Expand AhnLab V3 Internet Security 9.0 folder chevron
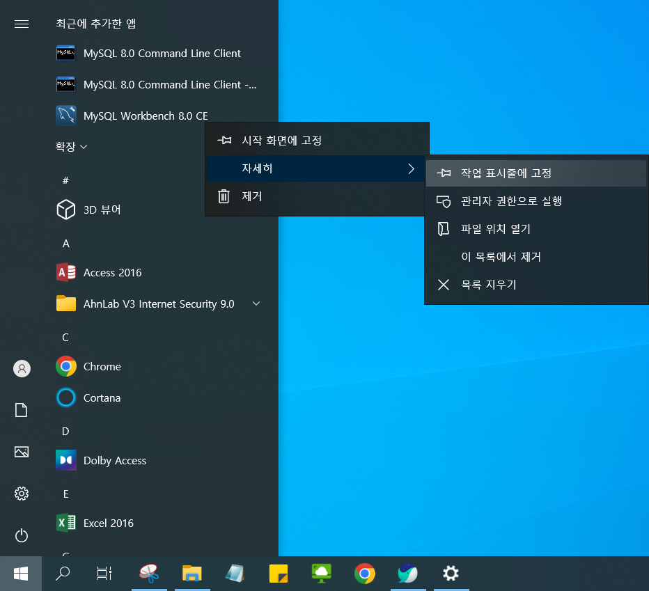Screen dimensions: 649x591 [256, 304]
